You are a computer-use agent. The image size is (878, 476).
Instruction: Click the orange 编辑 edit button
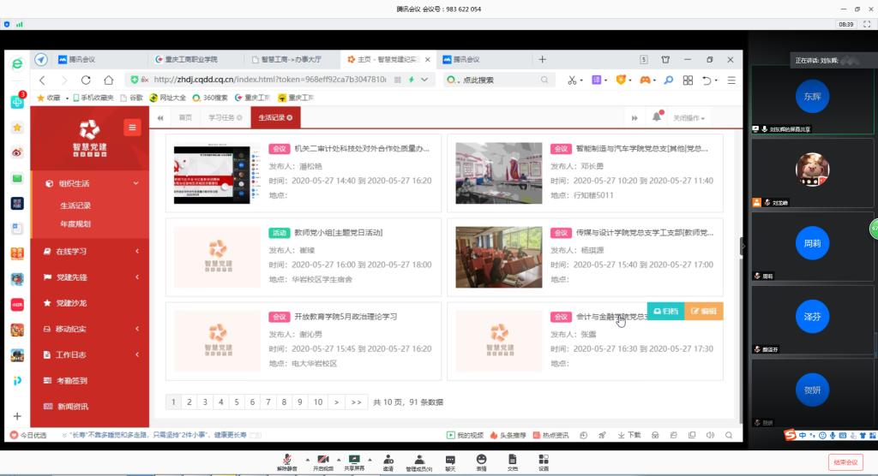point(704,312)
